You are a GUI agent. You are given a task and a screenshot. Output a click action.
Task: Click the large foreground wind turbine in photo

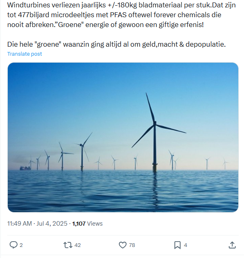155,132
